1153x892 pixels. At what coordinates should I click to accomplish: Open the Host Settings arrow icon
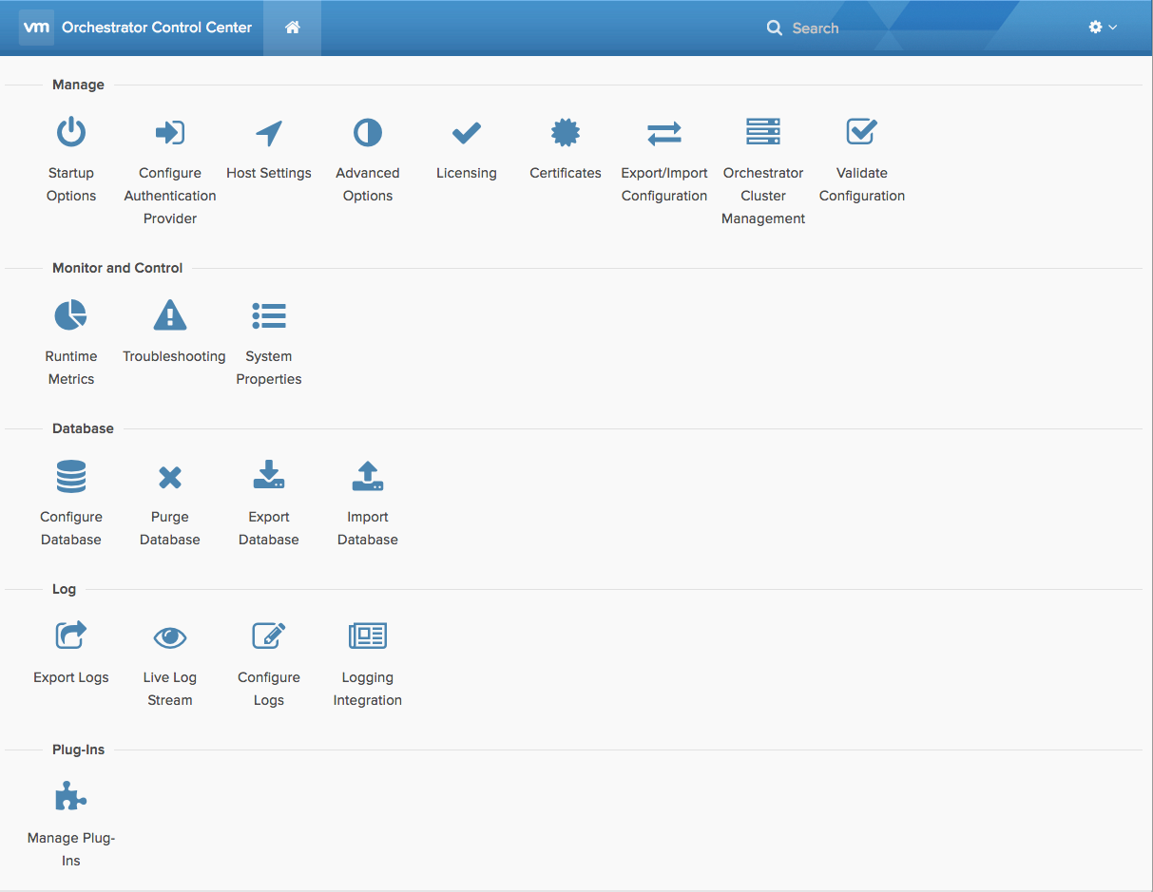click(x=269, y=132)
